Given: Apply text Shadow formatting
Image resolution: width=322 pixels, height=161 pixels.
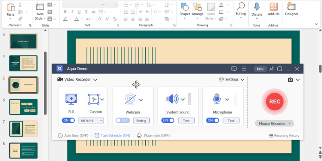Looking at the screenshot, I should (86, 12).
